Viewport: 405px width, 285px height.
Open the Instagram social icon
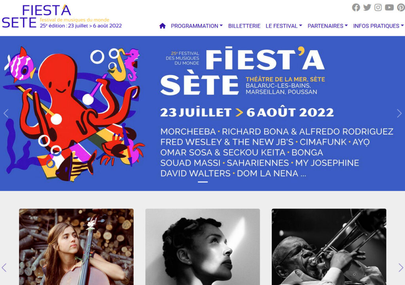pyautogui.click(x=378, y=7)
